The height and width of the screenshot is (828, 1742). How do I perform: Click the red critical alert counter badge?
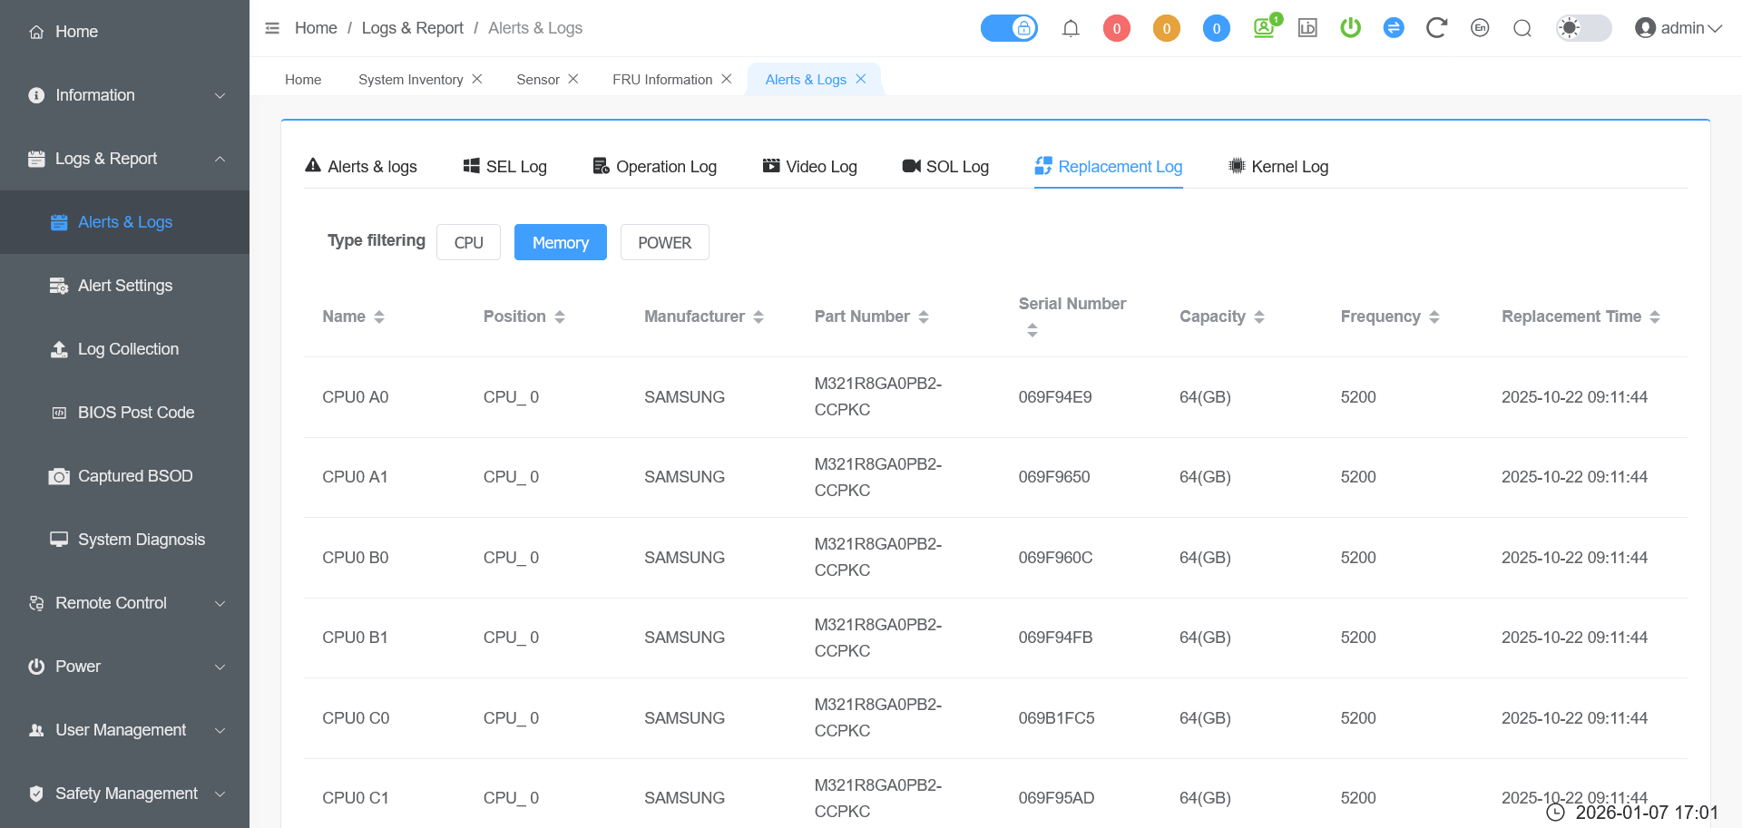(1116, 28)
